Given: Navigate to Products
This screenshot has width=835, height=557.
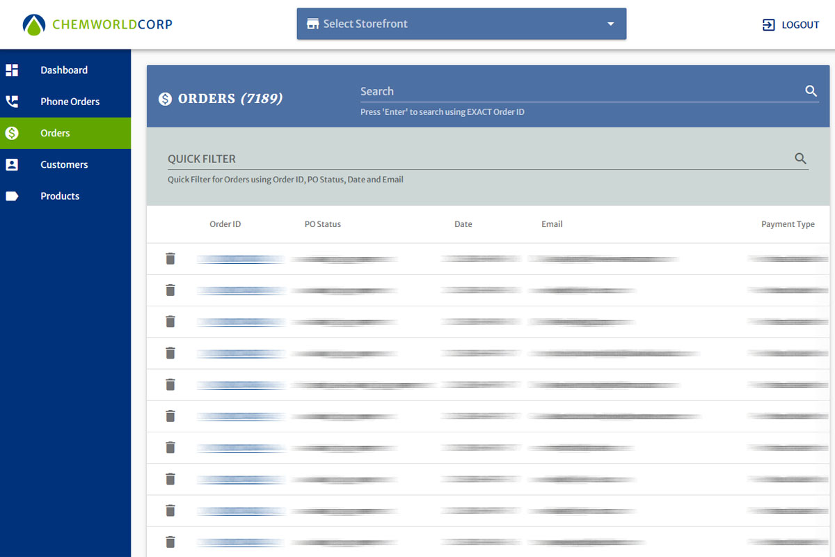Looking at the screenshot, I should click(x=65, y=196).
